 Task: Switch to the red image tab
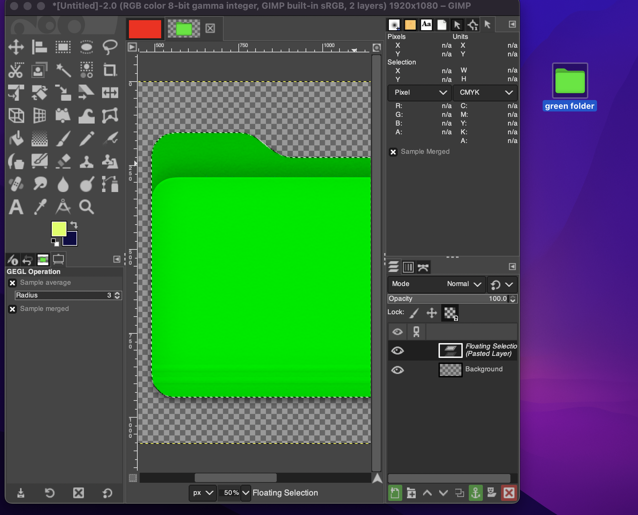pos(145,29)
